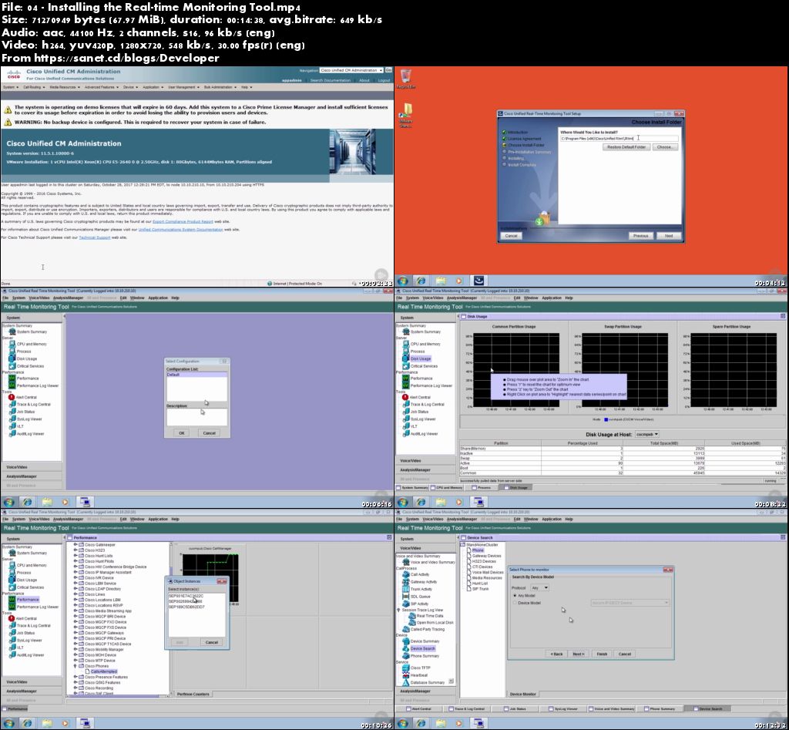789x730 pixels.
Task: Select the Device Model radio button
Action: tap(515, 603)
